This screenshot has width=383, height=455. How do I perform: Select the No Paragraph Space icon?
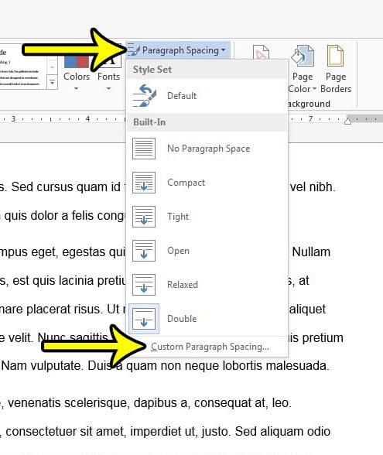pyautogui.click(x=144, y=149)
